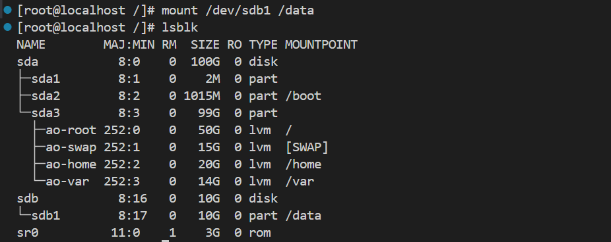The width and height of the screenshot is (611, 242).
Task: Click the sda2 partition entry
Action: click(x=46, y=96)
